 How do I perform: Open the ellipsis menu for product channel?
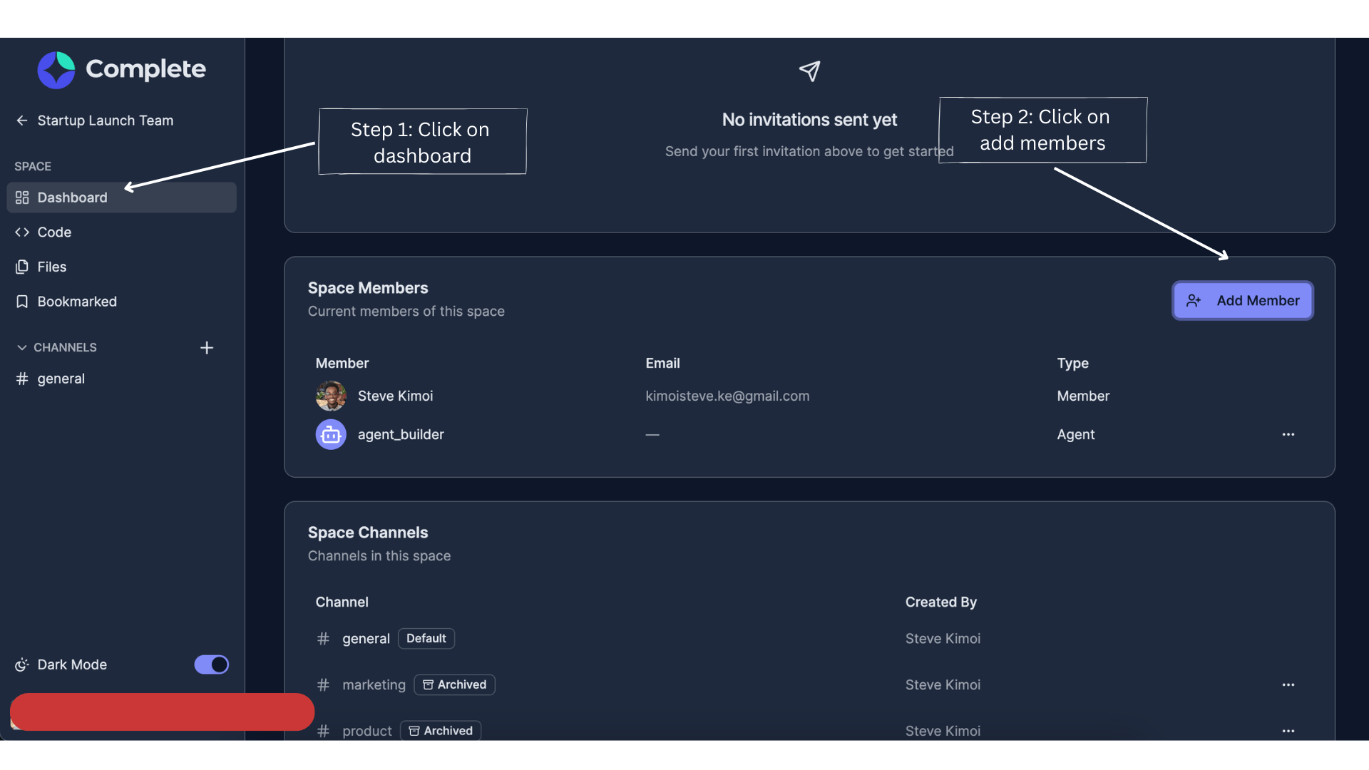[1288, 731]
